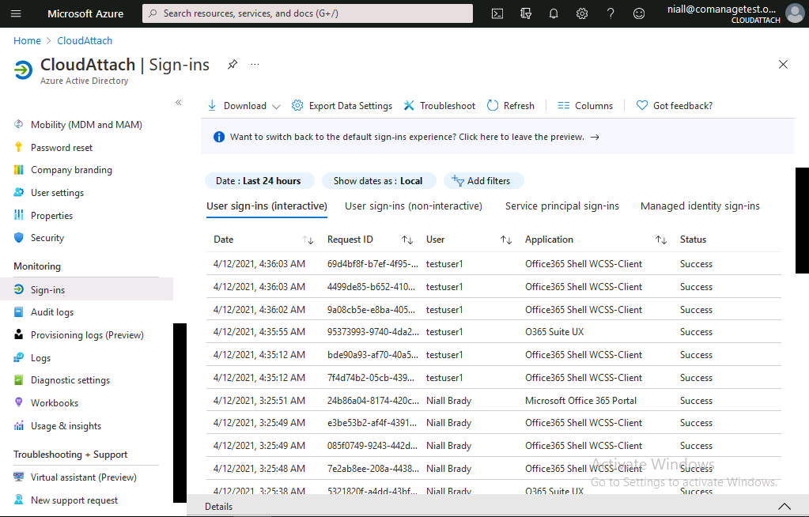Click Got feedback? heart button
The image size is (809, 517).
675,106
